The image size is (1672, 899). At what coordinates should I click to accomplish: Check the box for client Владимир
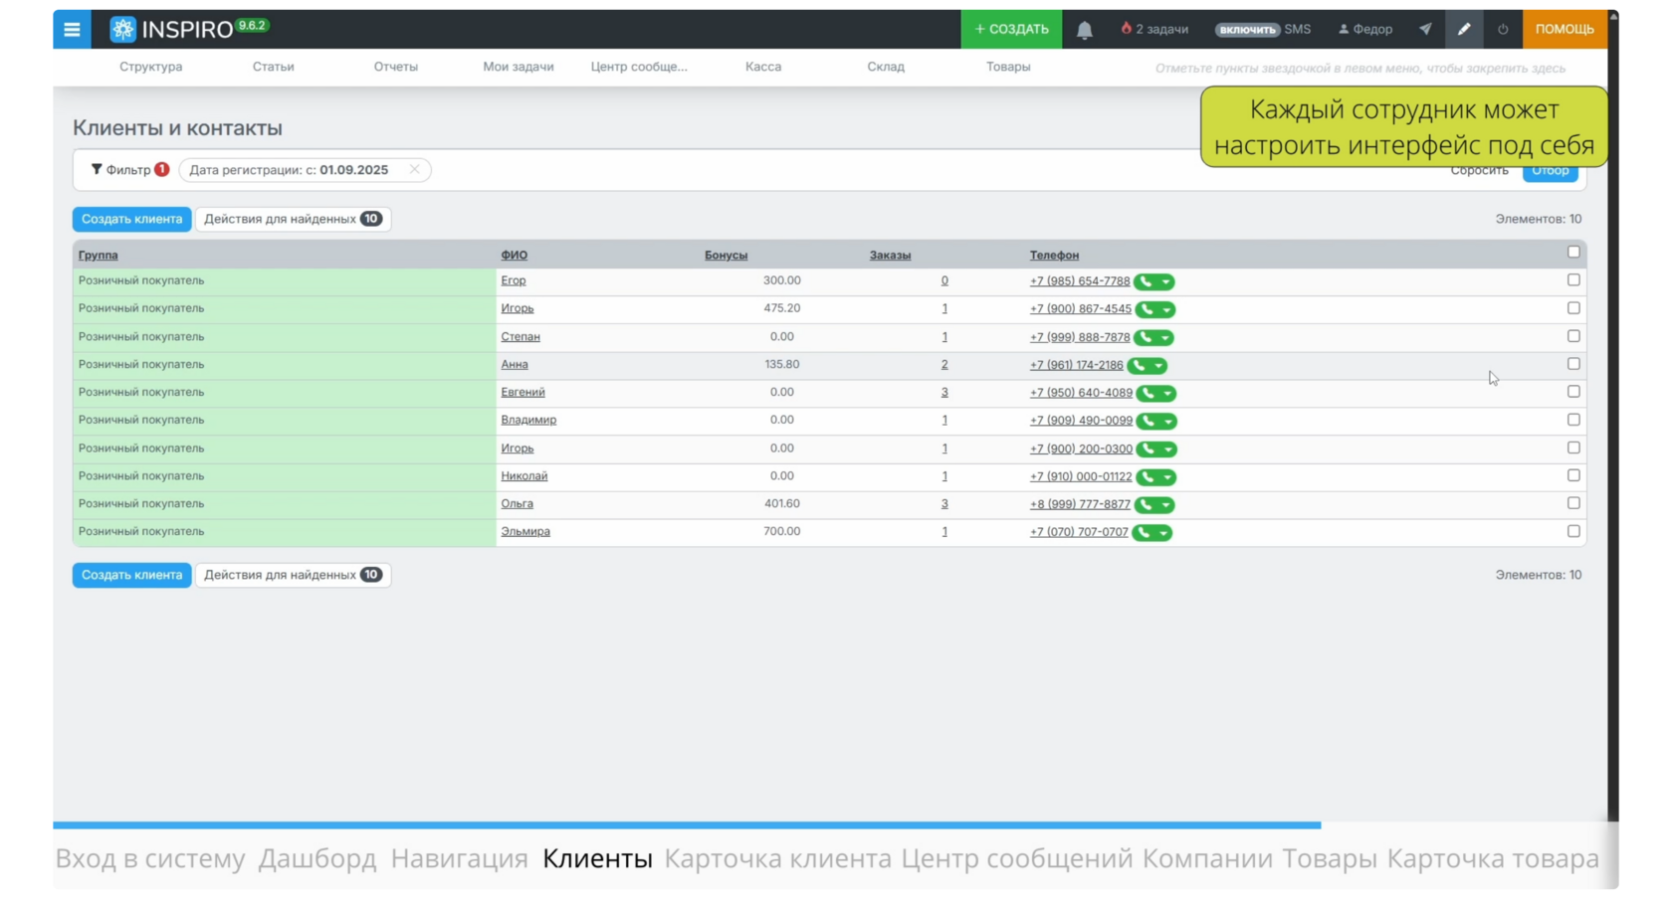pos(1573,420)
